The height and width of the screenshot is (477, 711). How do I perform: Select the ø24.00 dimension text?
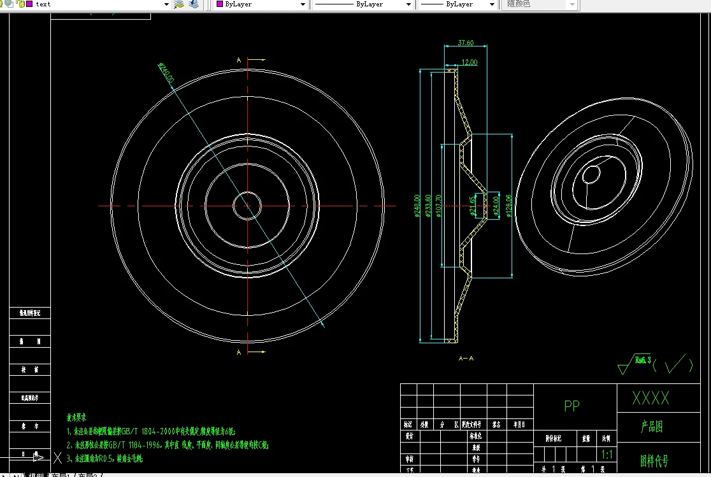point(496,206)
